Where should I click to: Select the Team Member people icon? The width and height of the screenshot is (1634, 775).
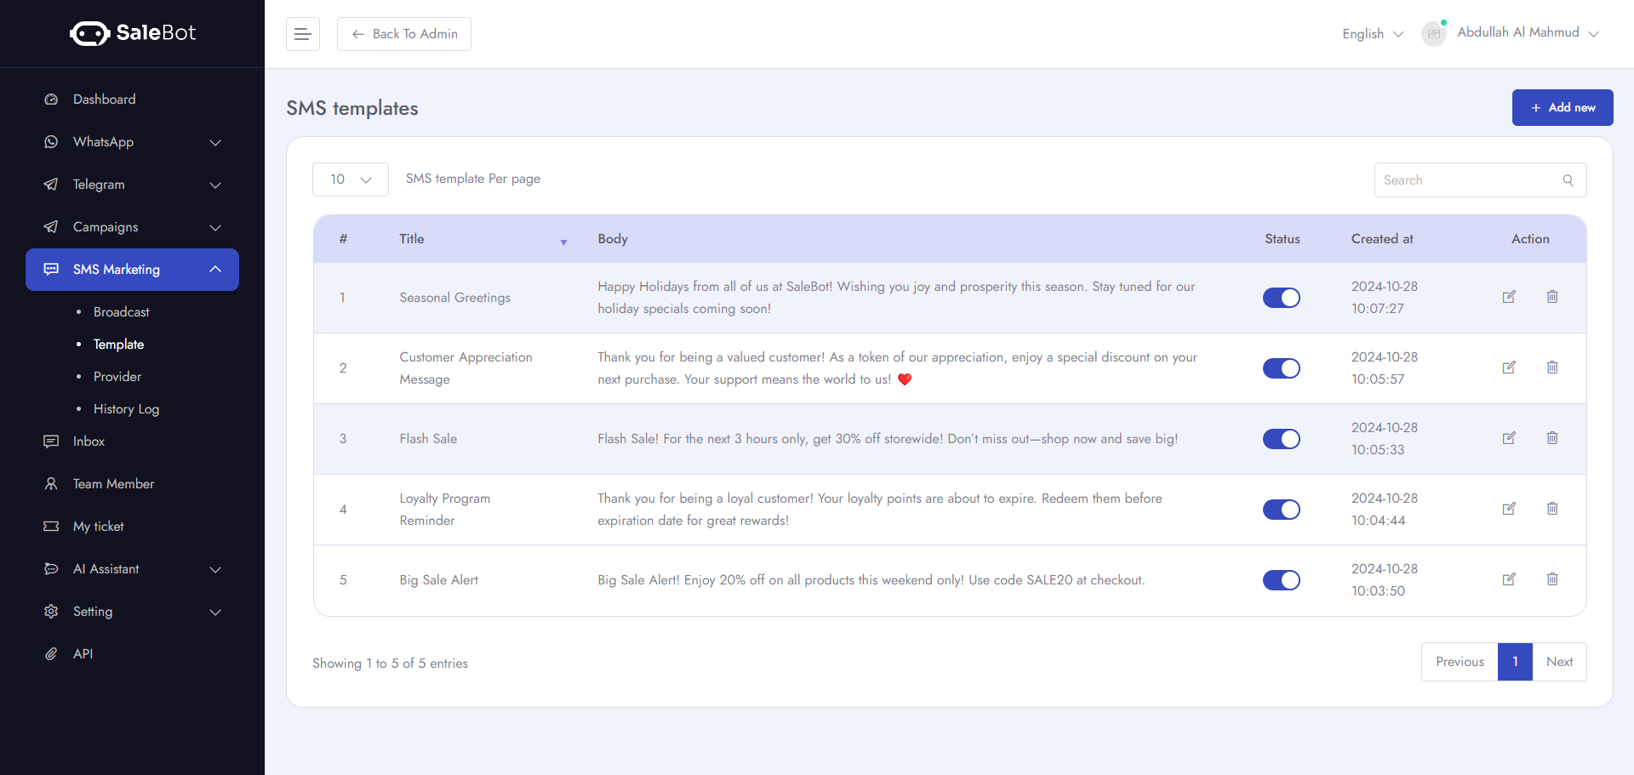pos(51,483)
